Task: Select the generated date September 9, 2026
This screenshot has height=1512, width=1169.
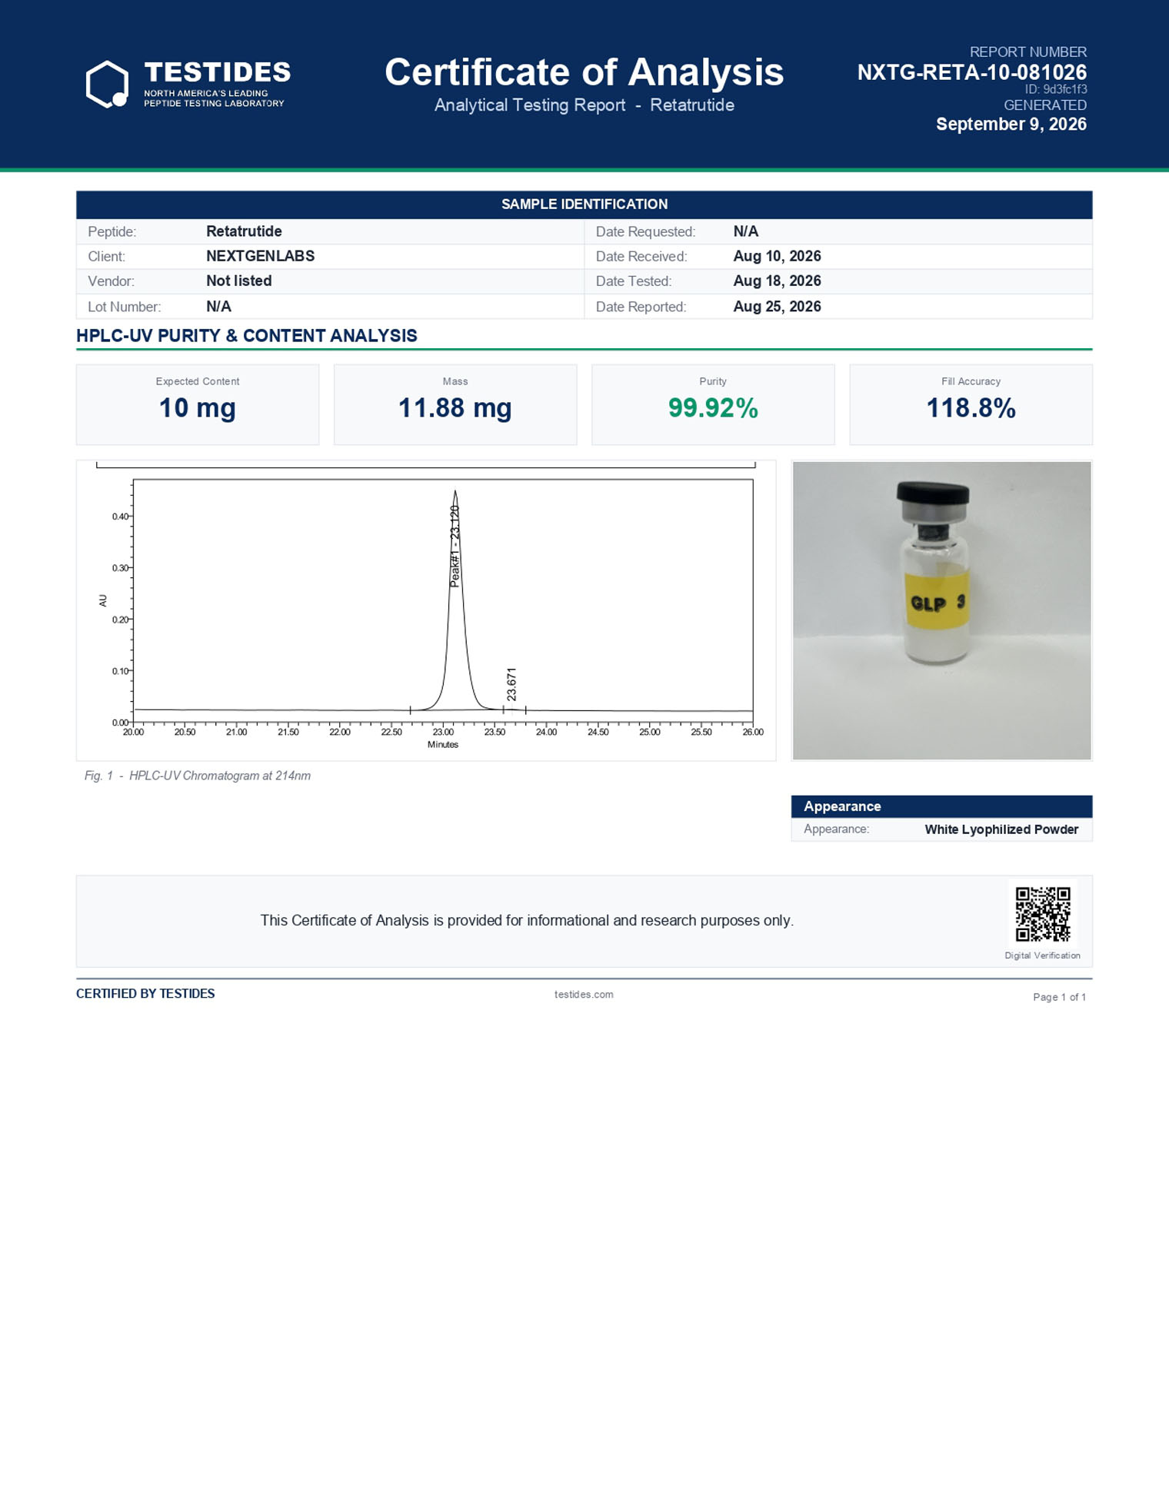Action: tap(1011, 124)
